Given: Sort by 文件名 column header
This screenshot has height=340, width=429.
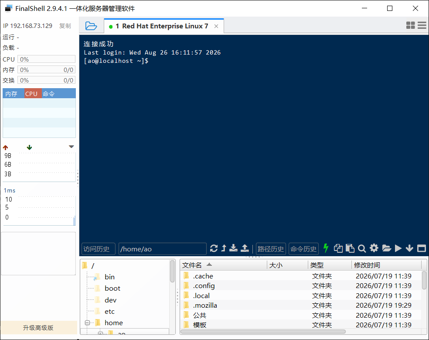Looking at the screenshot, I should click(223, 265).
